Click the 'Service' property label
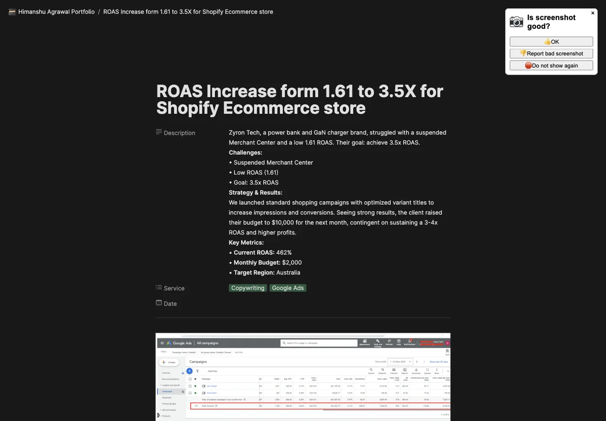606x421 pixels. [x=174, y=288]
